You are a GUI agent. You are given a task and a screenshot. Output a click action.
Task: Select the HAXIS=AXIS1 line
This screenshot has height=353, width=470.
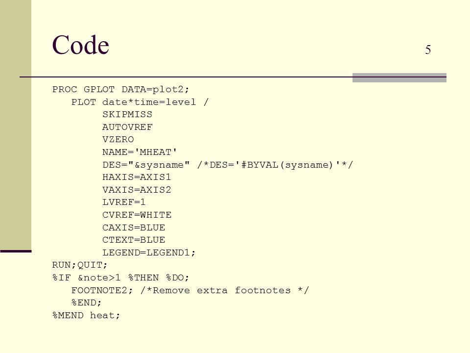click(x=137, y=177)
